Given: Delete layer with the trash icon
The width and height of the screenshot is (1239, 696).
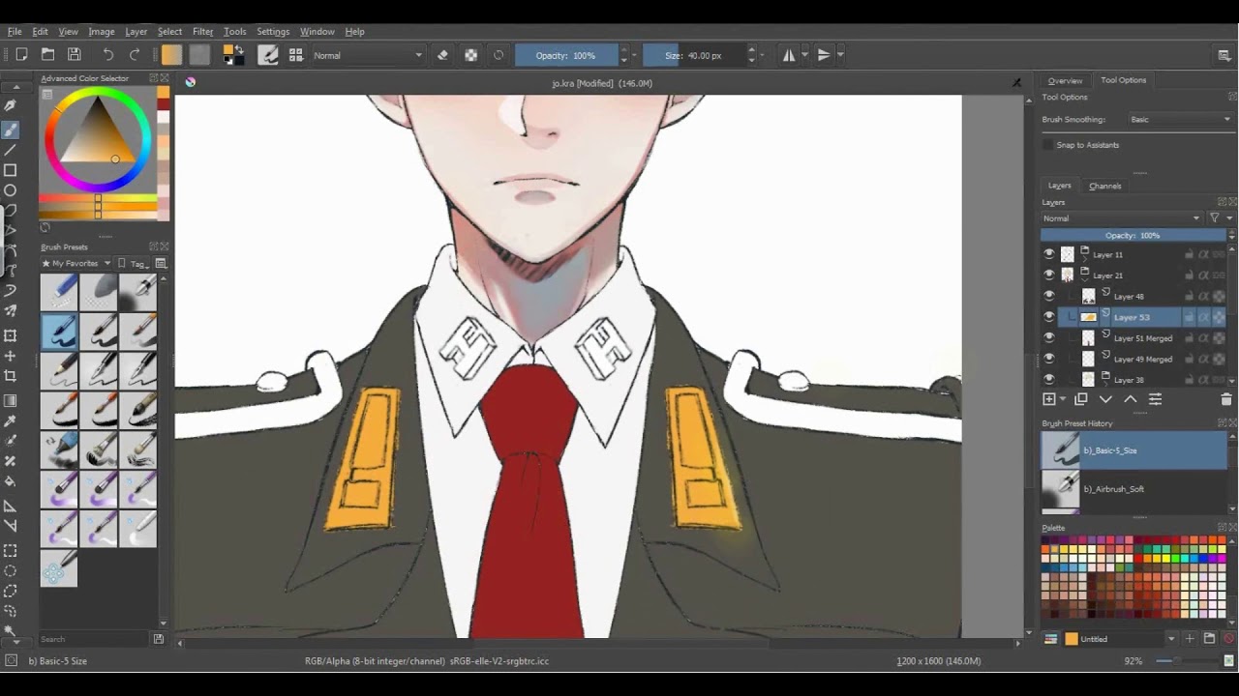Looking at the screenshot, I should [x=1225, y=399].
